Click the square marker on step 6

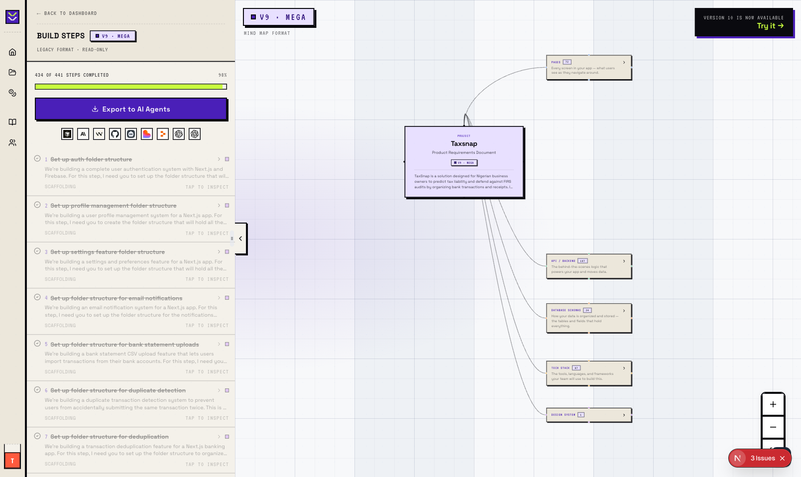[x=227, y=390]
